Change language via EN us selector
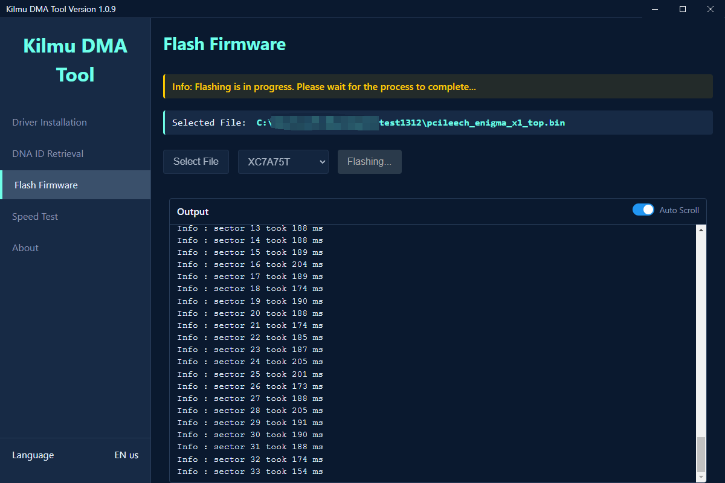Image resolution: width=725 pixels, height=483 pixels. pyautogui.click(x=126, y=455)
